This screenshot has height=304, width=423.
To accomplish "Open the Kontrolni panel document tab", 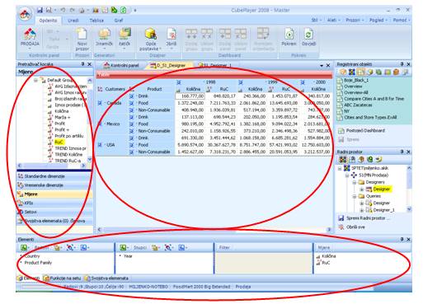I will coord(121,65).
